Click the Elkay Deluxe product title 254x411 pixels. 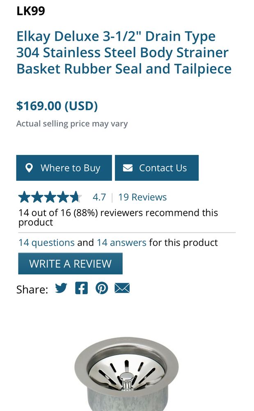123,53
